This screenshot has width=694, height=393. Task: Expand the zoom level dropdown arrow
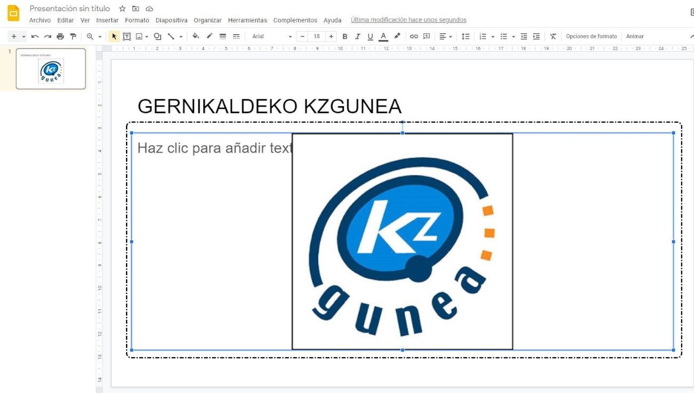(99, 37)
